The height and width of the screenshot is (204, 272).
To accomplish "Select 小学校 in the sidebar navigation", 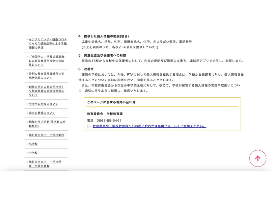I will pyautogui.click(x=33, y=144).
